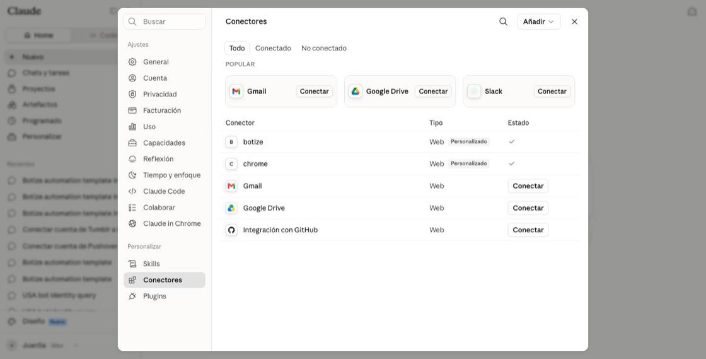This screenshot has height=359, width=706.
Task: Select Conectores in sidebar
Action: pyautogui.click(x=165, y=280)
